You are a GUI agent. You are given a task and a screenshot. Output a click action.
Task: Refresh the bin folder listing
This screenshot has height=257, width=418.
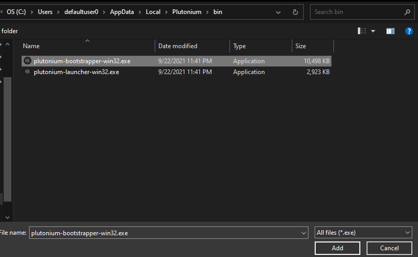[x=295, y=12]
